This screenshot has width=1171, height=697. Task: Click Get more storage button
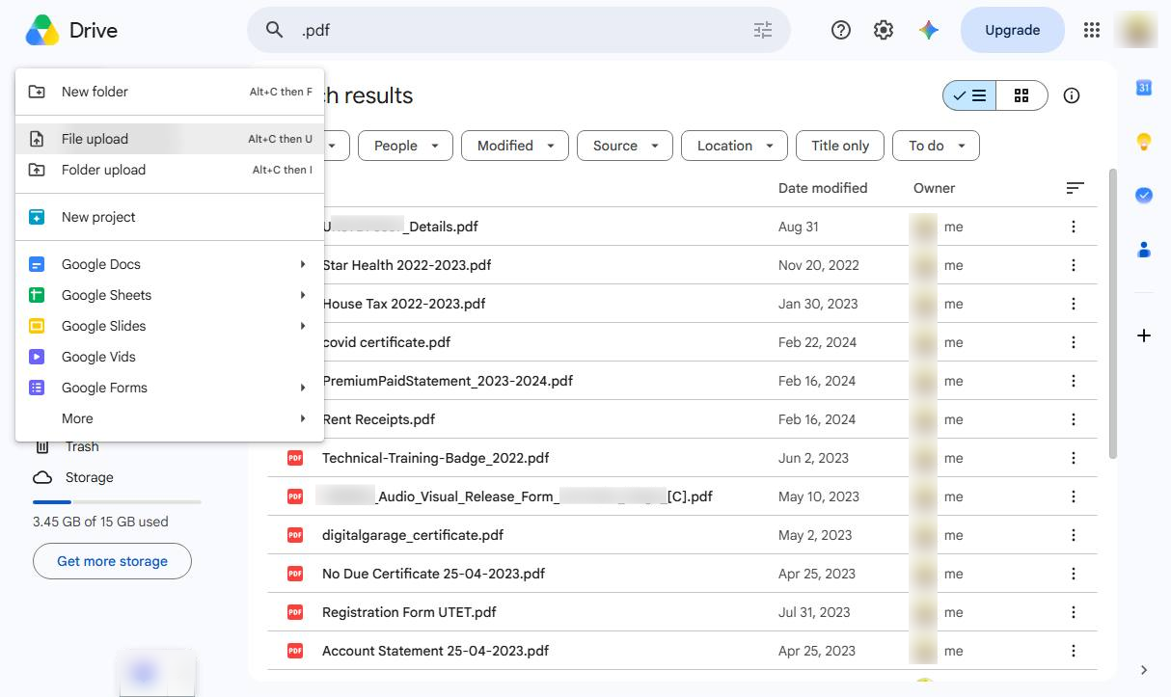(112, 561)
